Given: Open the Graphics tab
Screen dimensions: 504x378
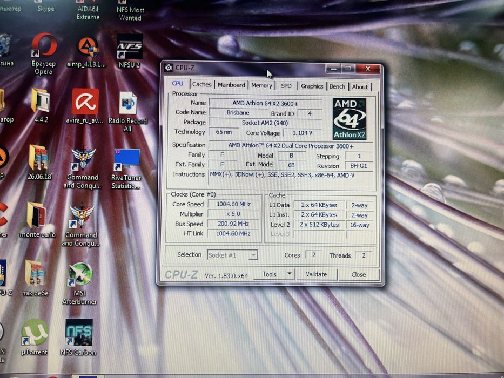Looking at the screenshot, I should tap(312, 86).
